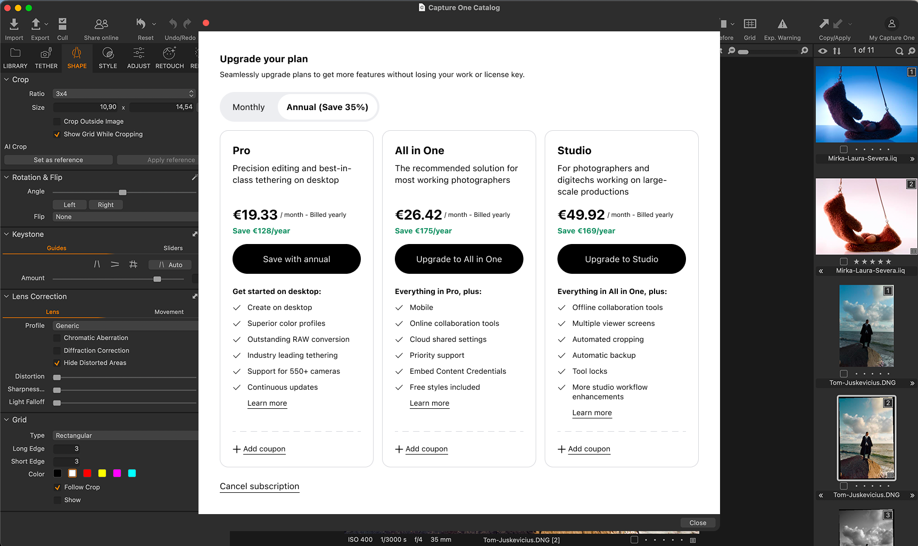Uncheck Show Grid While Cropping
Image resolution: width=918 pixels, height=546 pixels.
pos(57,135)
